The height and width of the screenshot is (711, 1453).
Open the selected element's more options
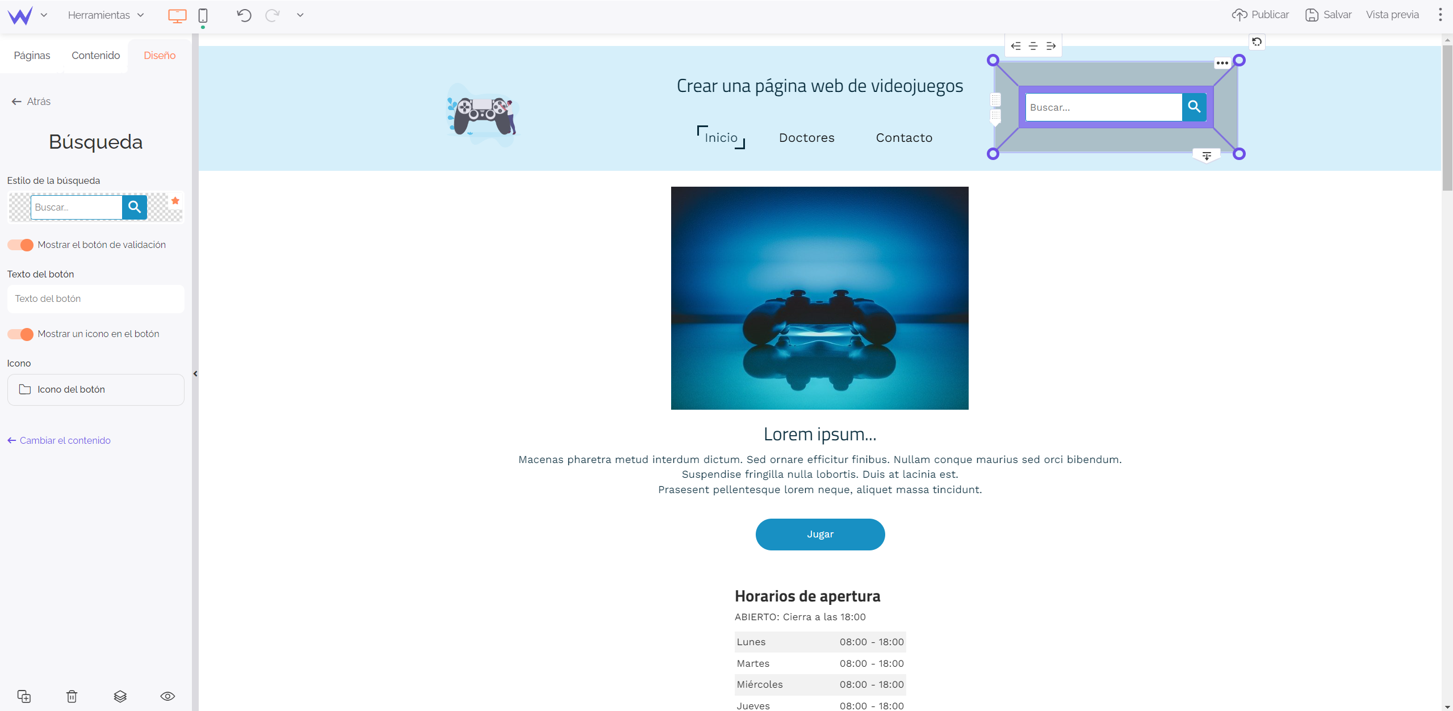click(x=1222, y=63)
